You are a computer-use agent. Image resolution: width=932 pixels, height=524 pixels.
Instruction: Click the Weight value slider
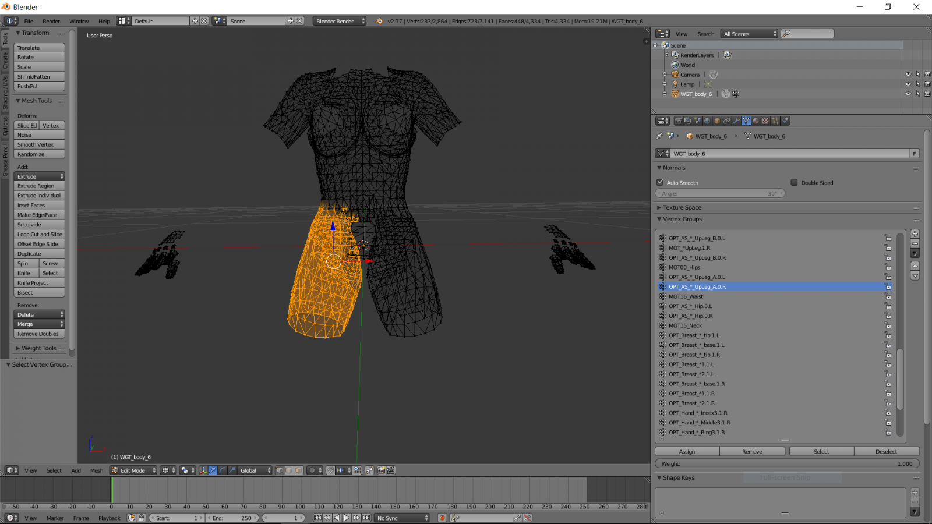(x=786, y=463)
